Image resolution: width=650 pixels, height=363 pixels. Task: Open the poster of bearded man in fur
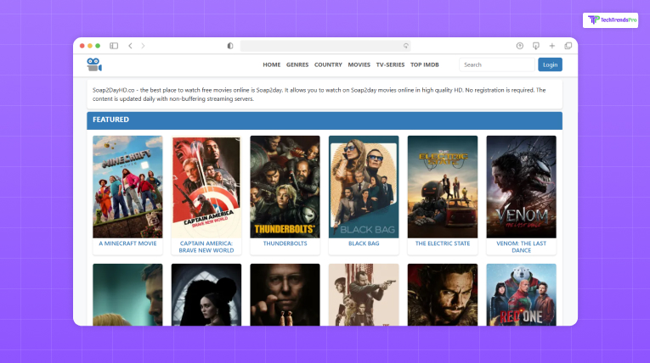(443, 294)
